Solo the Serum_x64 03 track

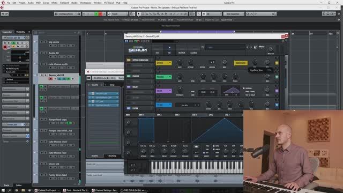coord(46,75)
